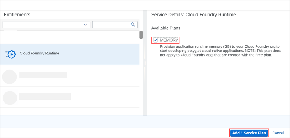Open the filter combo box field
This screenshot has height=138, width=290.
click(x=42, y=25)
